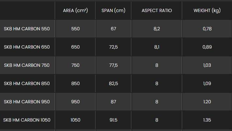Screen dimensions: 232x131
Task: Click the 77,5 span value
Action: pos(113,65)
